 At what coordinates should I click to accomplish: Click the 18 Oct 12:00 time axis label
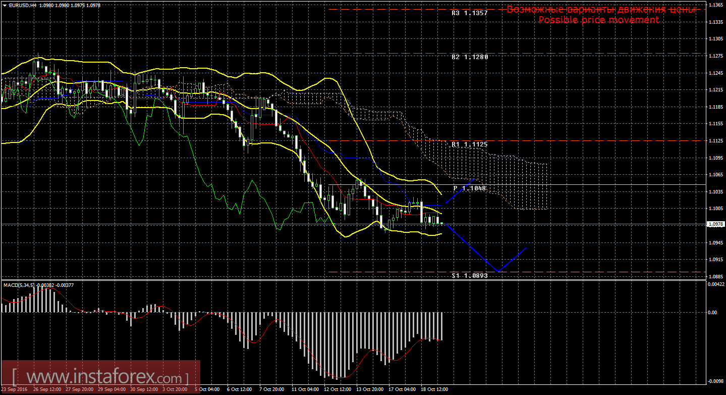(x=435, y=390)
